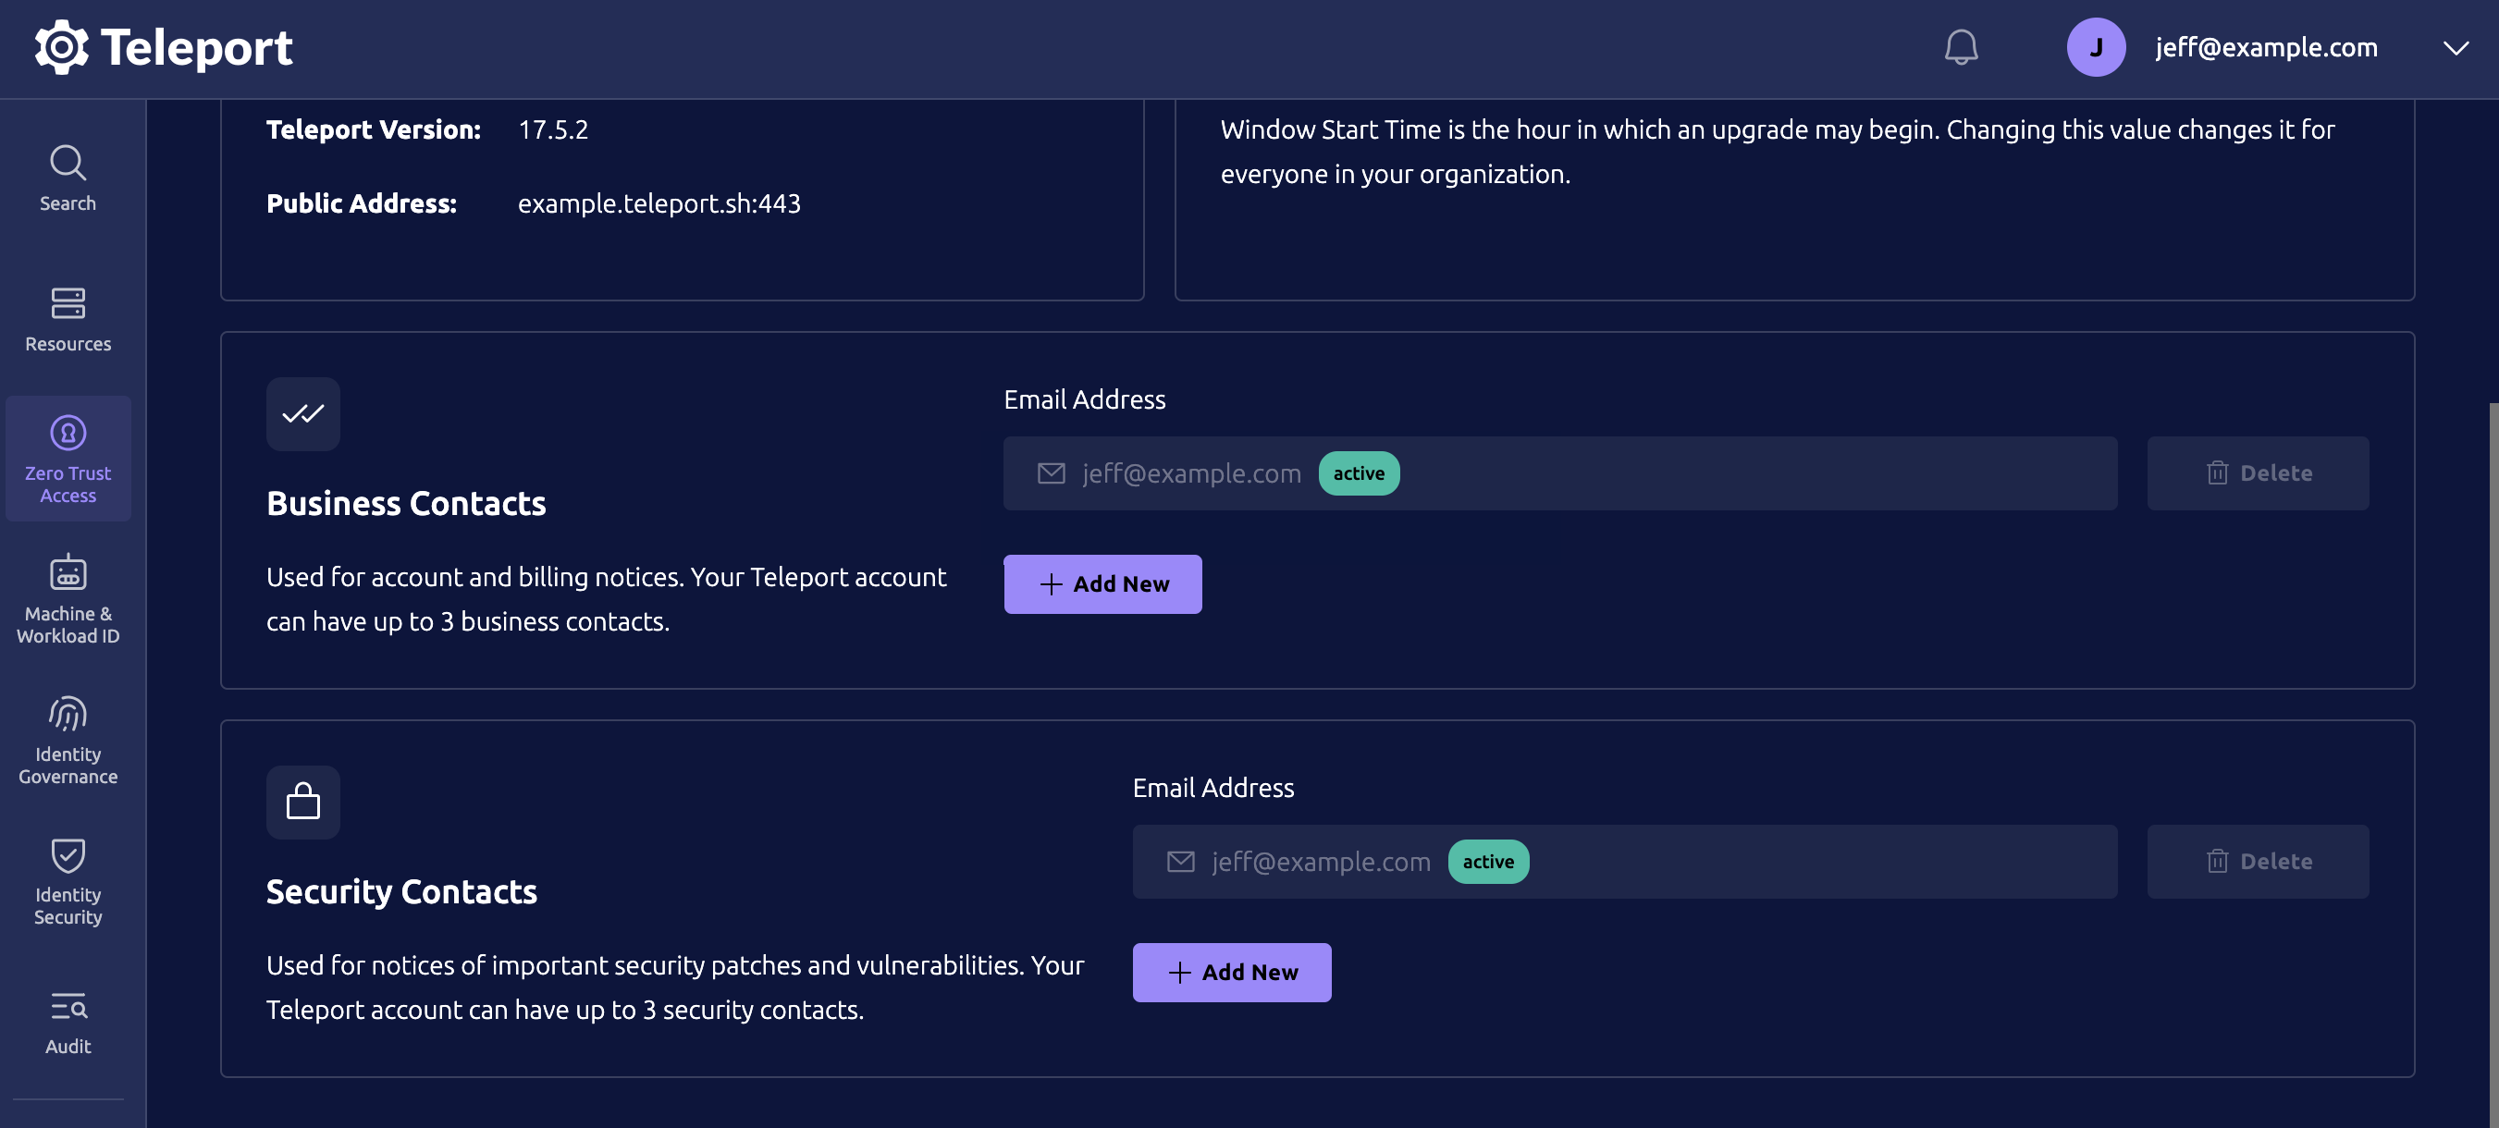Select Zero Trust Access section
This screenshot has width=2499, height=1128.
click(68, 459)
